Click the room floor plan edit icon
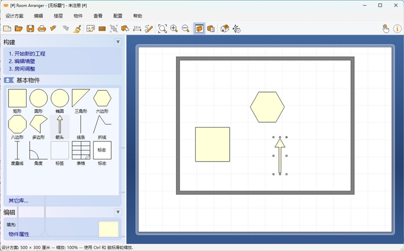Image resolution: width=404 pixels, height=251 pixels. (x=90, y=28)
